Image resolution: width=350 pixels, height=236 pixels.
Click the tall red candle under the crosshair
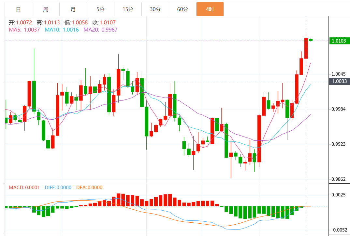coord(306,48)
